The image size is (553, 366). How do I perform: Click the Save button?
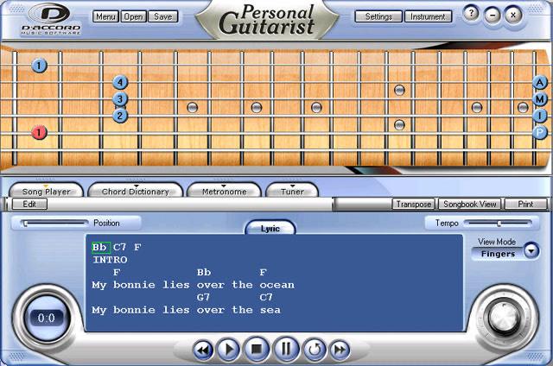(163, 16)
